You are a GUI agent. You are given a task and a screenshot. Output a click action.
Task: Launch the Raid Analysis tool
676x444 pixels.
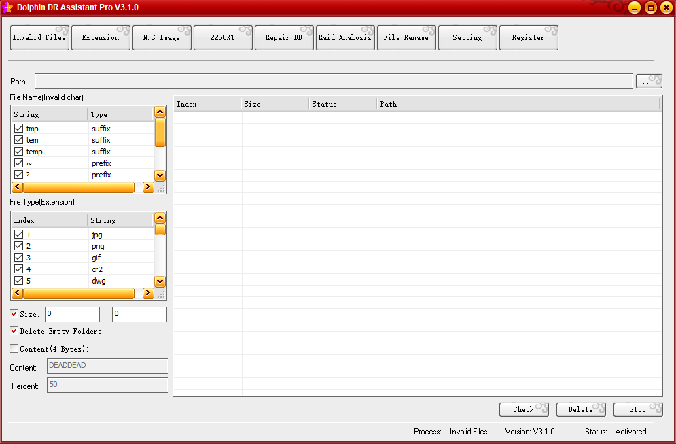[345, 38]
